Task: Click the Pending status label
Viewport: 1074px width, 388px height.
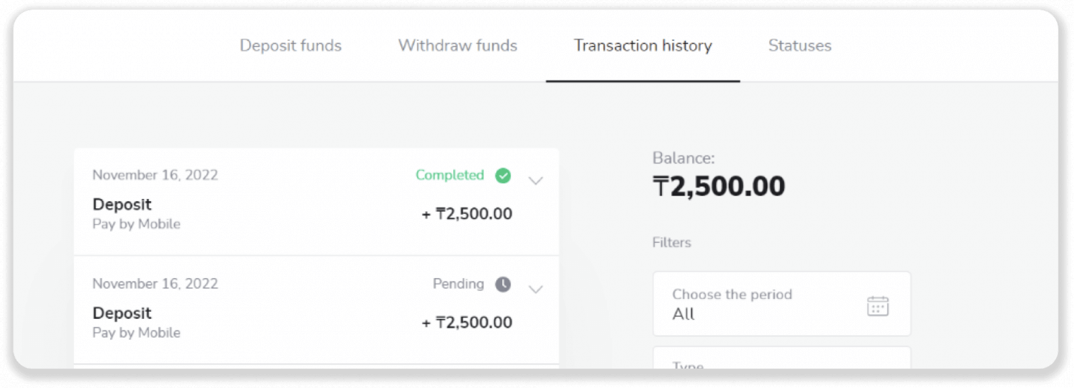Action: pos(458,283)
